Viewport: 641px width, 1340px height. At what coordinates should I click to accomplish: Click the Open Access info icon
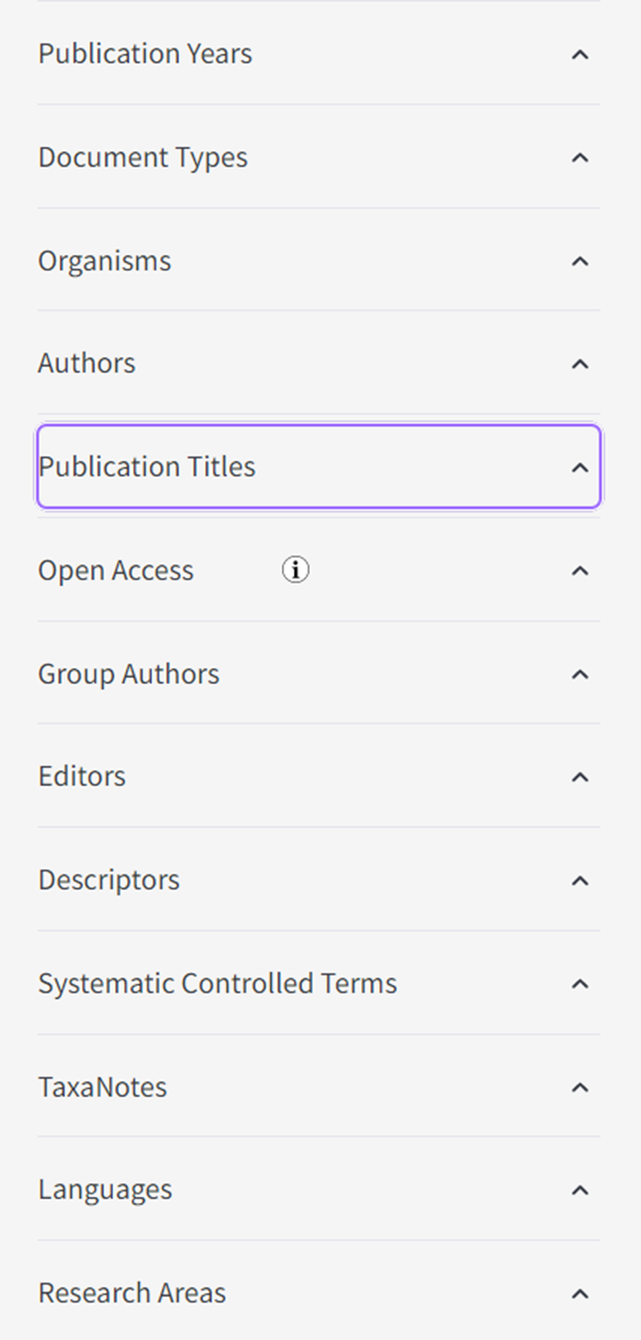coord(296,570)
